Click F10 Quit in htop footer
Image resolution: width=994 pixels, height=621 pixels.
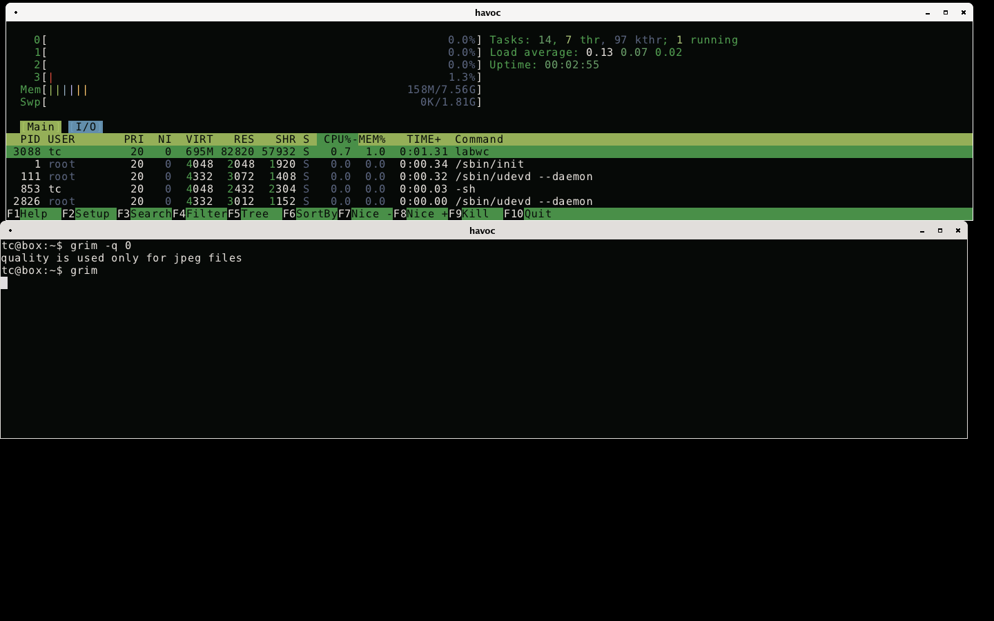pyautogui.click(x=527, y=214)
